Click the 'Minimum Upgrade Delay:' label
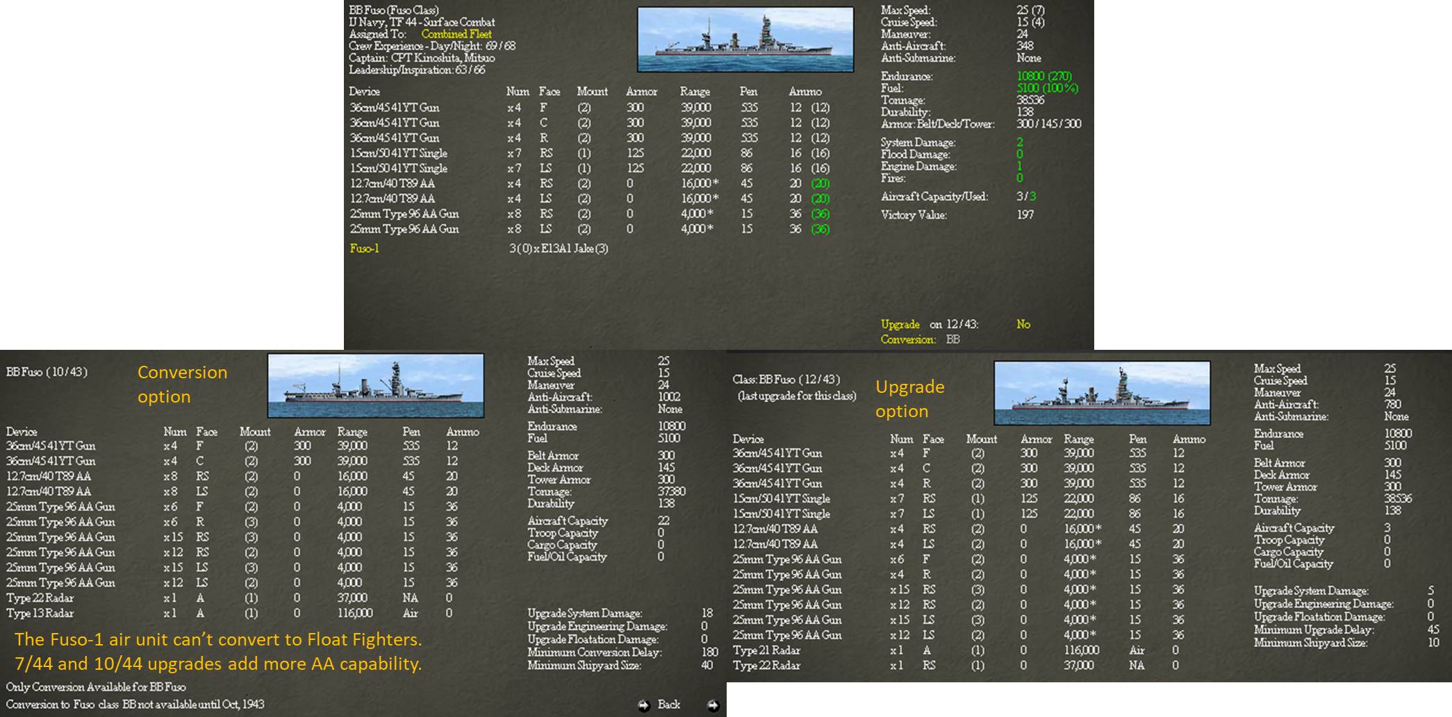This screenshot has height=717, width=1452. tap(1314, 630)
